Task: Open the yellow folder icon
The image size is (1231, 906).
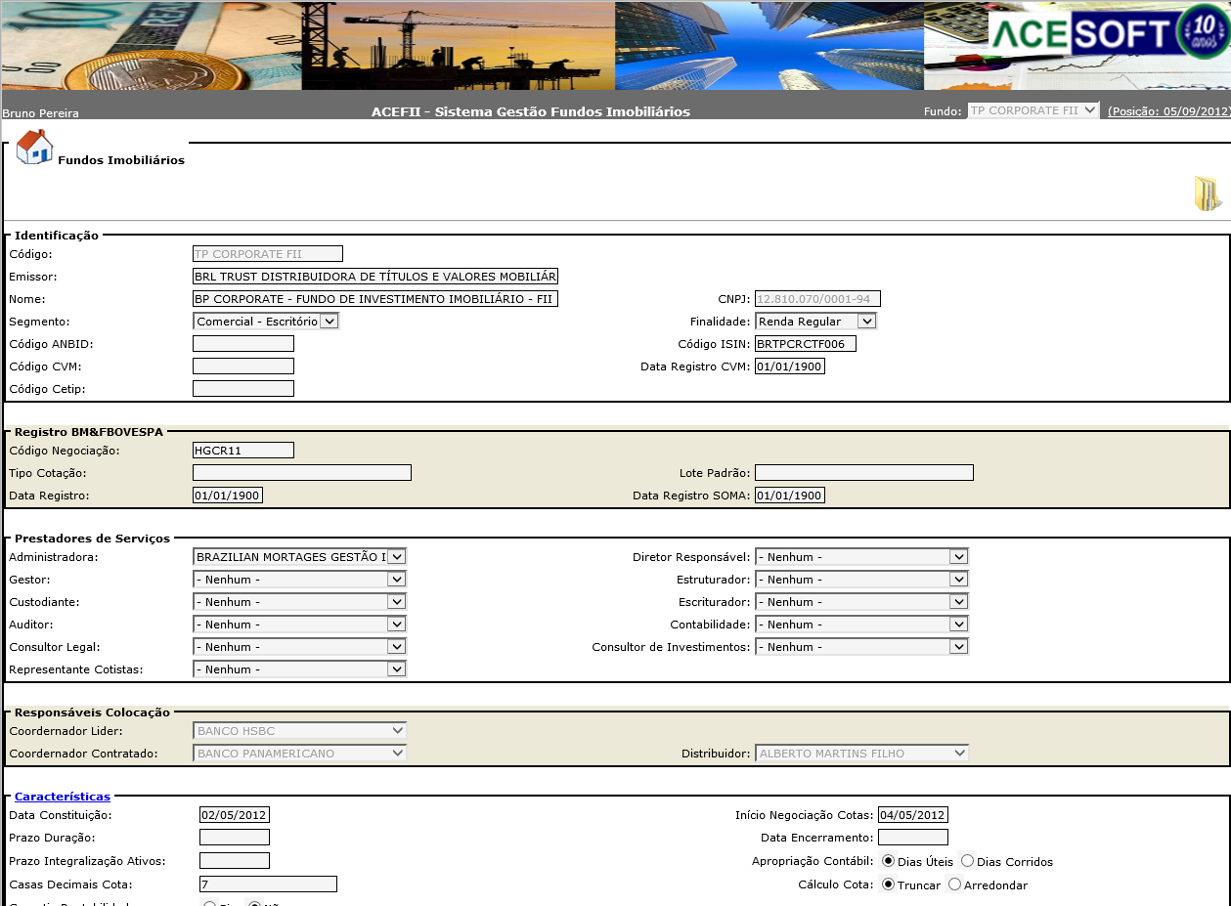Action: click(x=1208, y=194)
